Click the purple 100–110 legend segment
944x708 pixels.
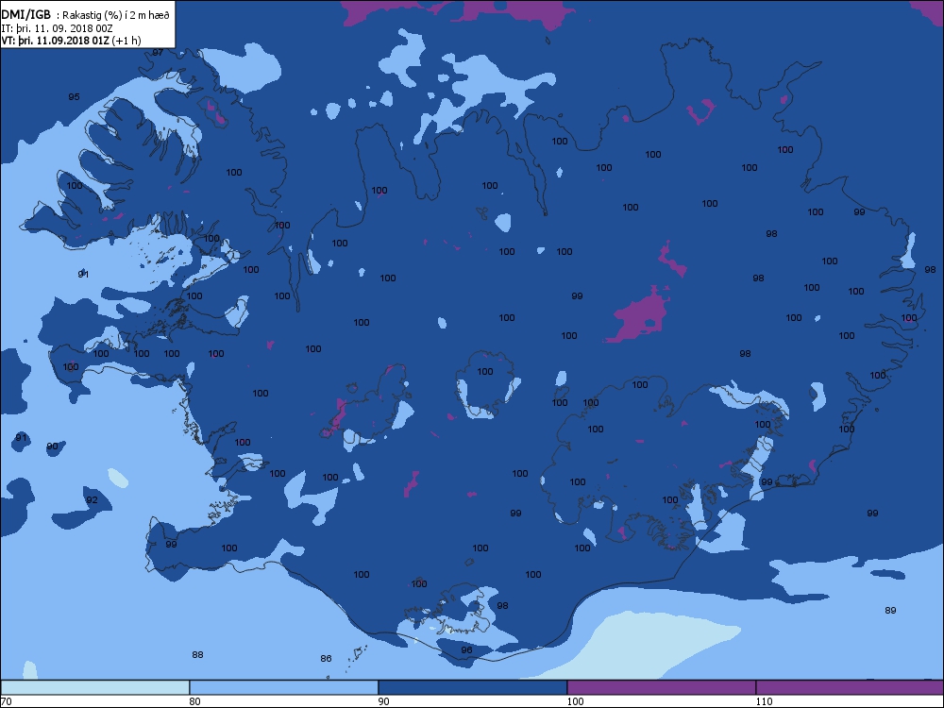click(661, 687)
